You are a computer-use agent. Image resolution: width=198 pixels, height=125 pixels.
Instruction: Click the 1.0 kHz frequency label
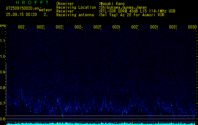[x=3, y=57]
